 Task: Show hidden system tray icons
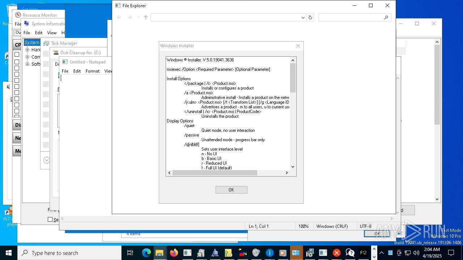[x=381, y=253]
